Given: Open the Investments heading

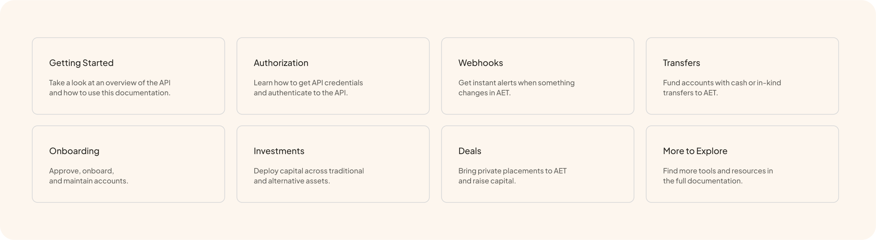Looking at the screenshot, I should [279, 151].
